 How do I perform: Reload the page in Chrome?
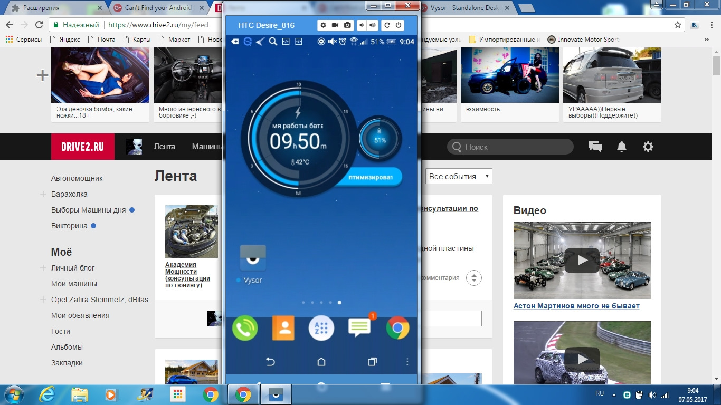pyautogui.click(x=39, y=25)
